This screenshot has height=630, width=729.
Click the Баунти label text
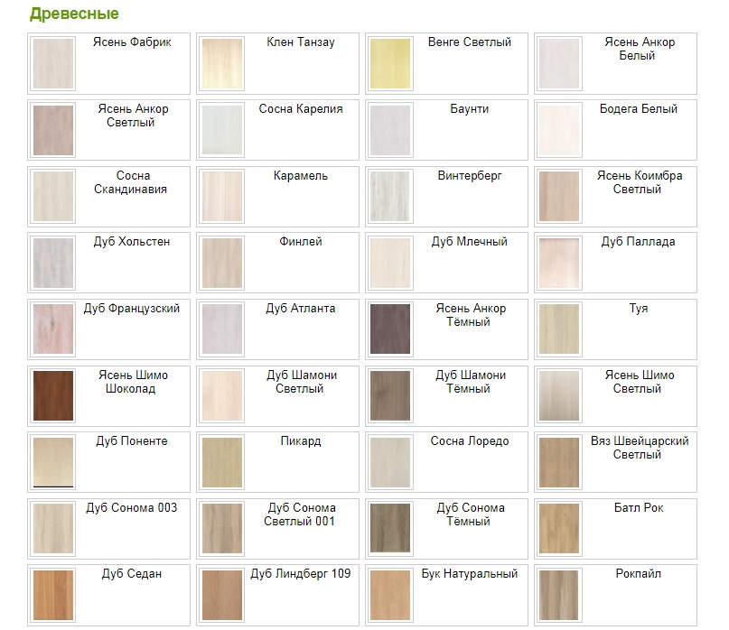[470, 109]
